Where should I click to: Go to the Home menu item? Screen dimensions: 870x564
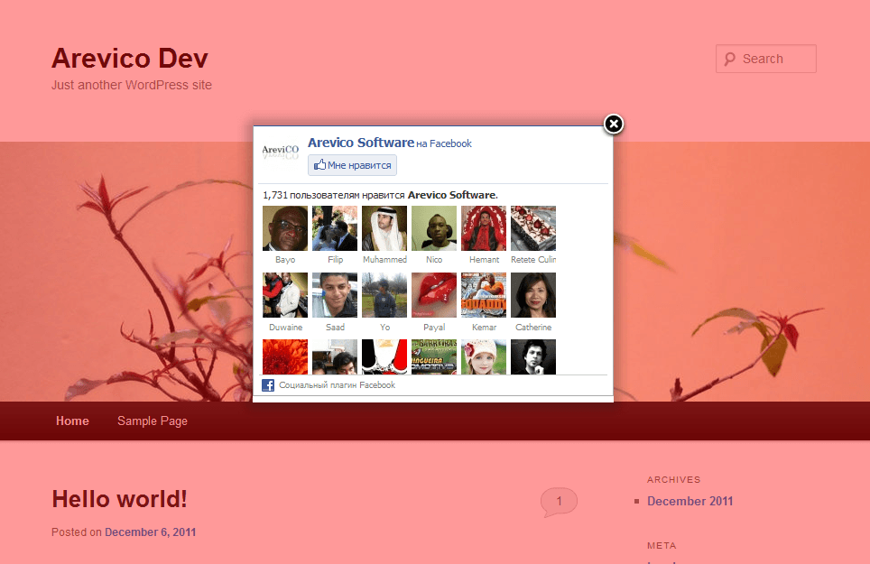click(72, 421)
